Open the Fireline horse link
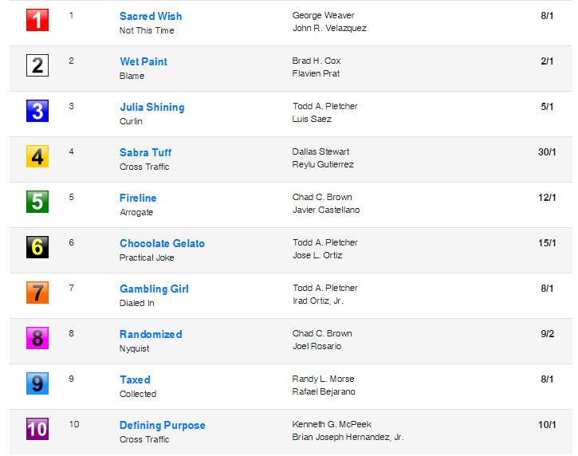 pyautogui.click(x=138, y=198)
